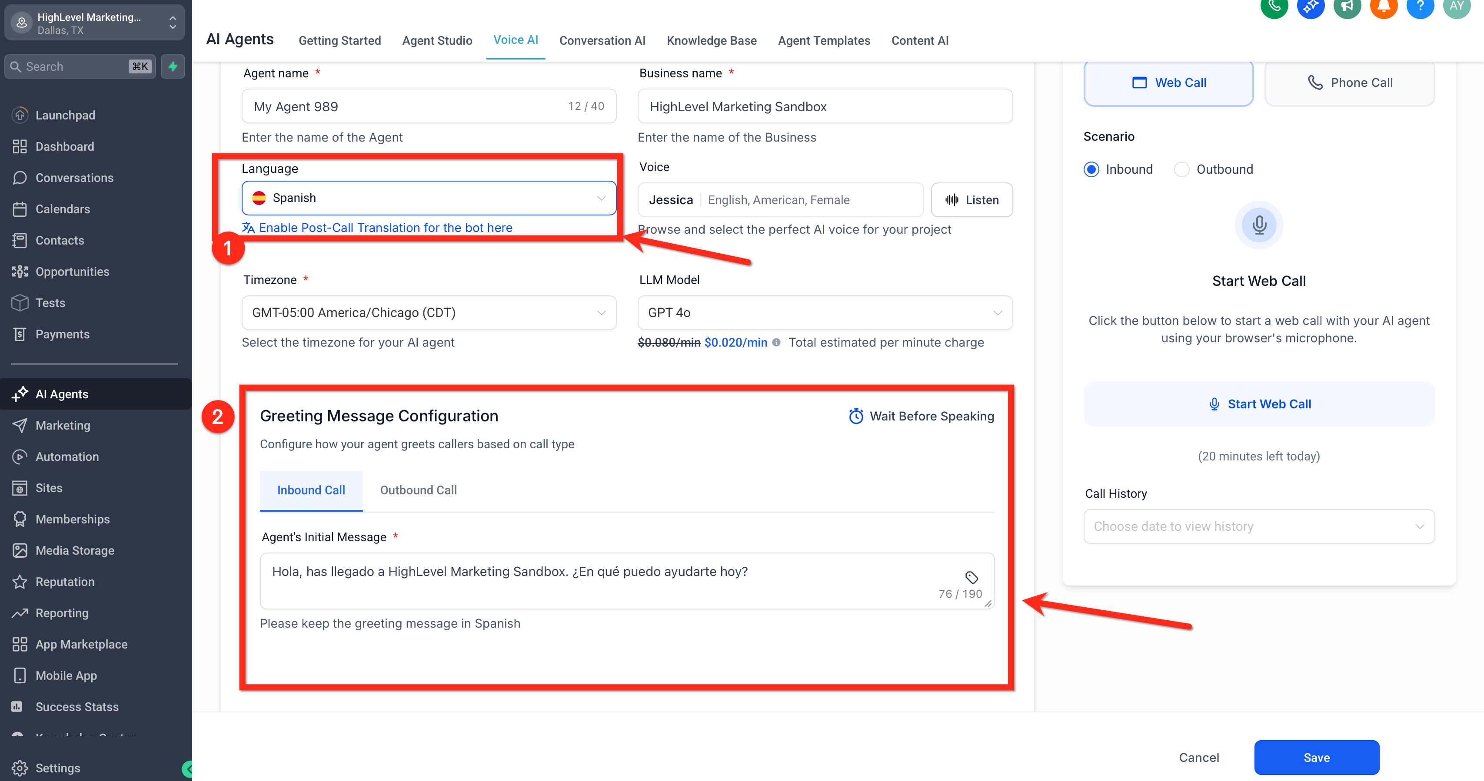Image resolution: width=1484 pixels, height=781 pixels.
Task: Click the round microphone icon above Start Web Call
Action: click(x=1259, y=225)
